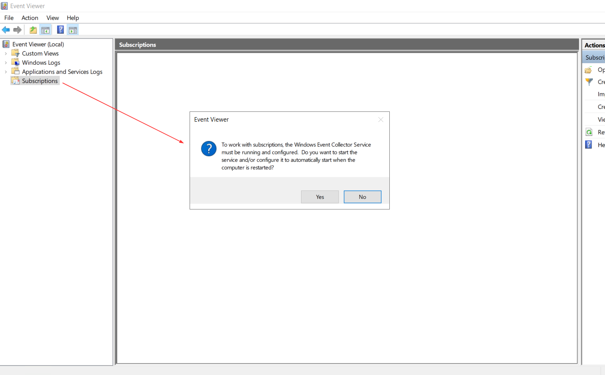Open the File menu
Screen dimensions: 605x375
click(9, 18)
